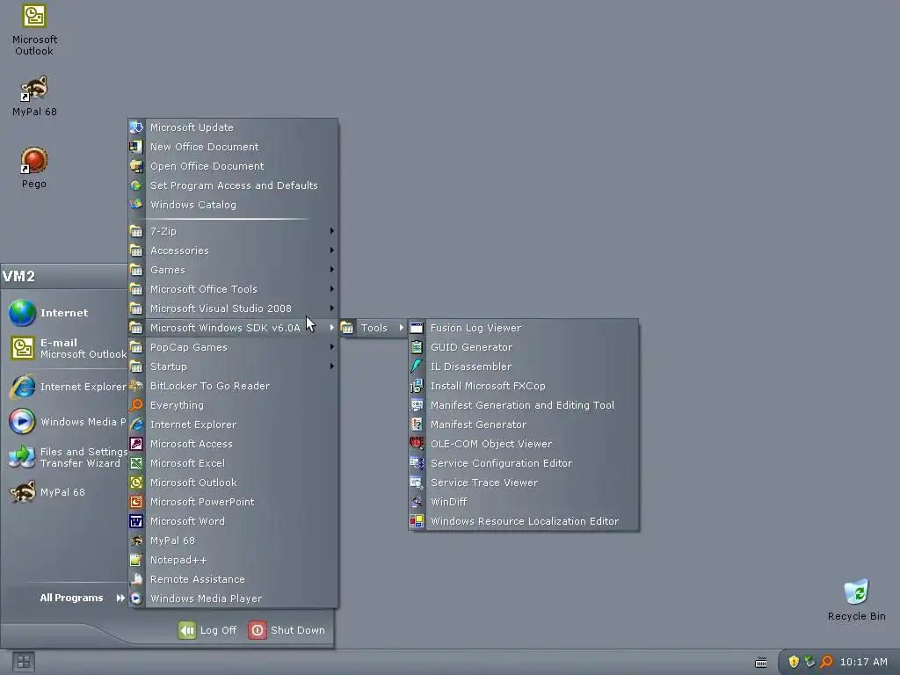The image size is (900, 675).
Task: Select Remote Assistance menu entry
Action: point(232,579)
